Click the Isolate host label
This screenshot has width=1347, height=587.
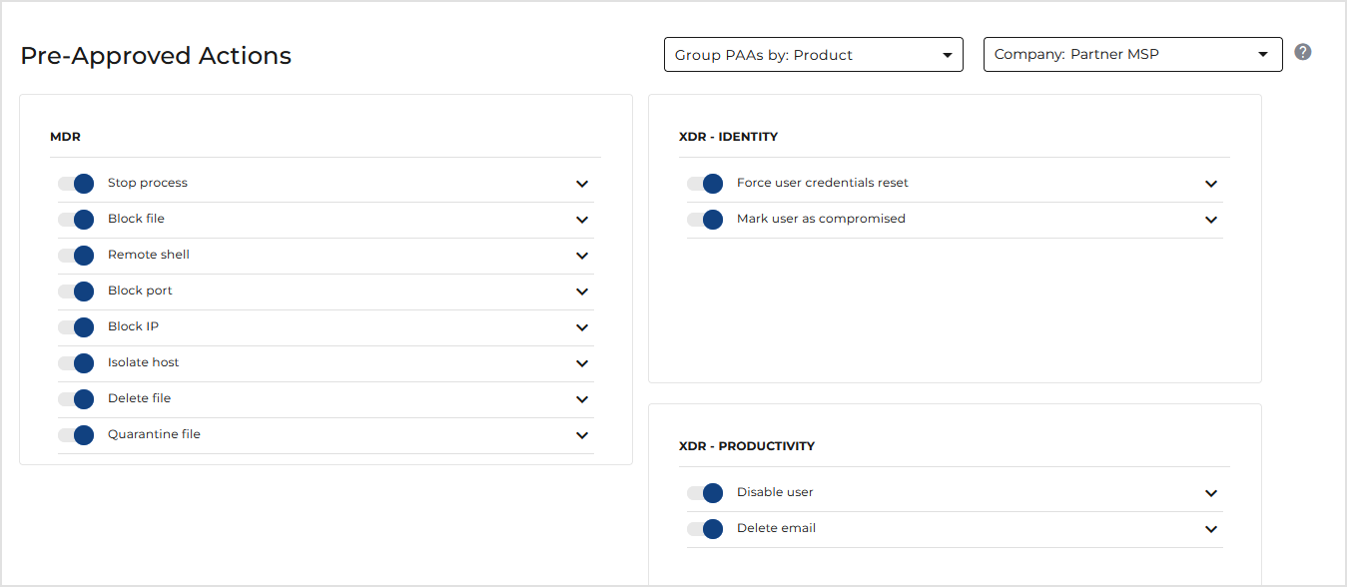pyautogui.click(x=144, y=362)
